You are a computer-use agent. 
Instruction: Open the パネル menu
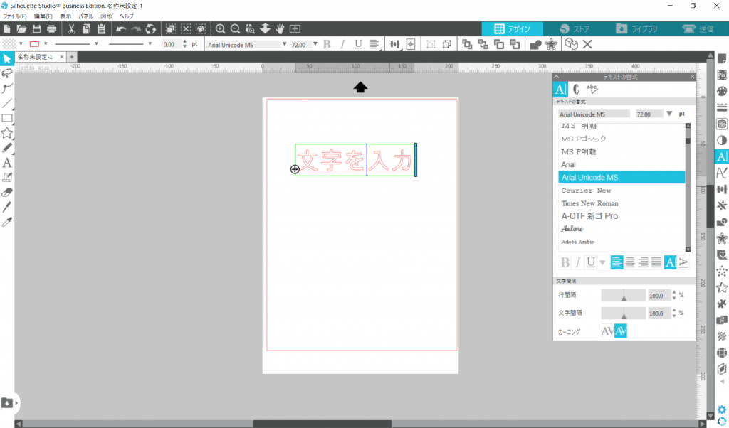coord(86,16)
